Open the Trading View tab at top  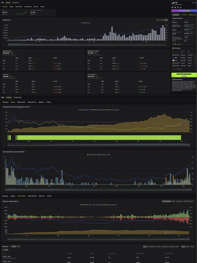16,3
